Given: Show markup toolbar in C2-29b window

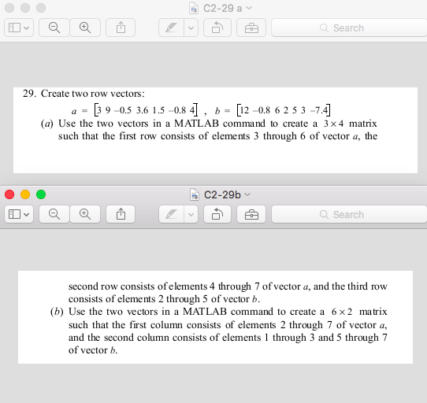Looking at the screenshot, I should tap(251, 214).
